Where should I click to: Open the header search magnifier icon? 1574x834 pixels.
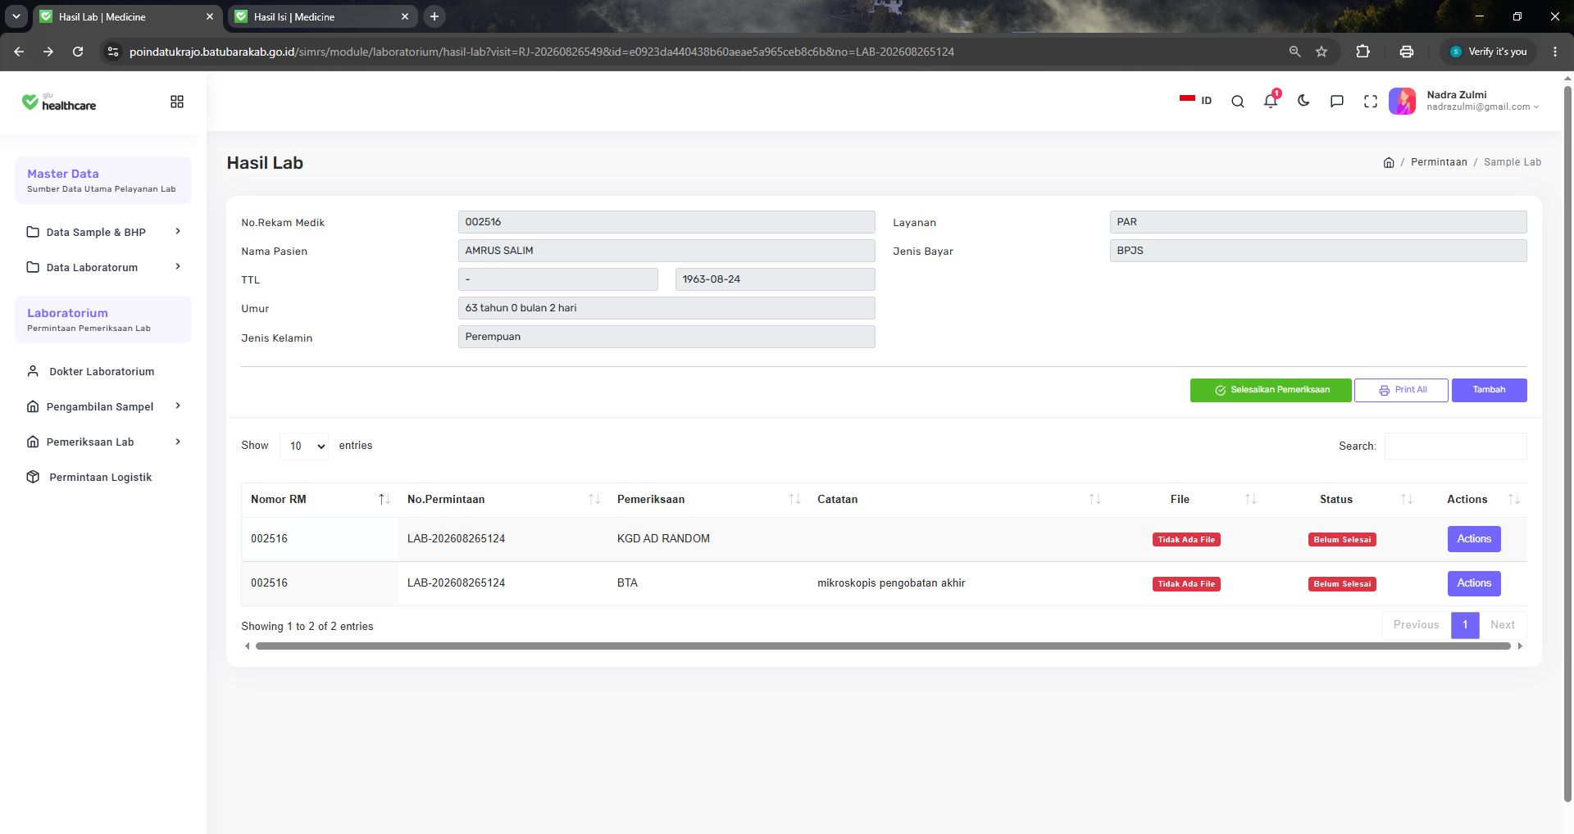point(1238,102)
